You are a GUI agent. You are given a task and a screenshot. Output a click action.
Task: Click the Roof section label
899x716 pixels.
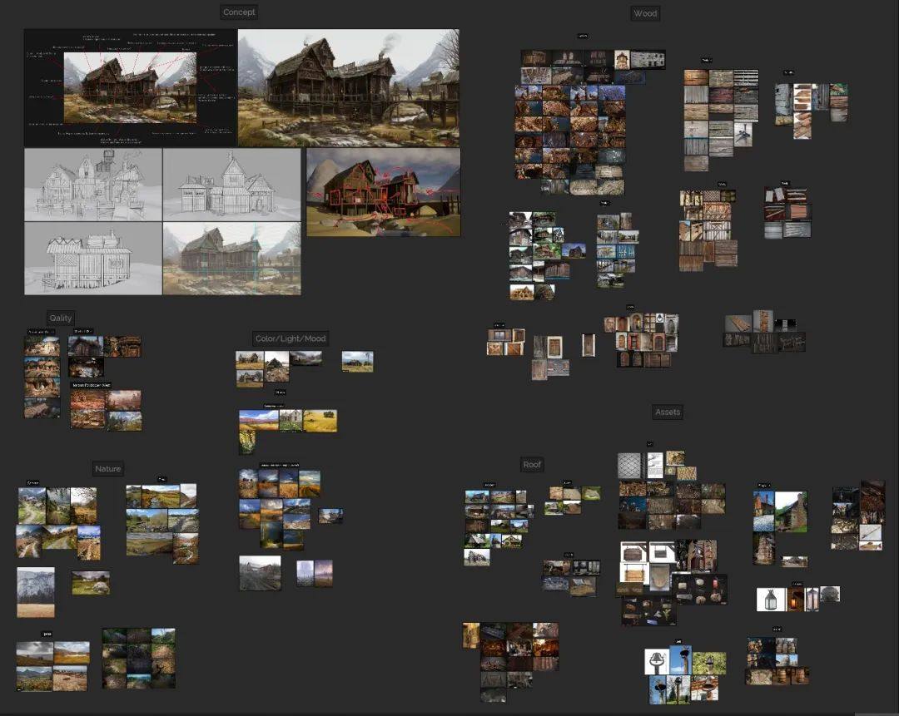pos(532,465)
